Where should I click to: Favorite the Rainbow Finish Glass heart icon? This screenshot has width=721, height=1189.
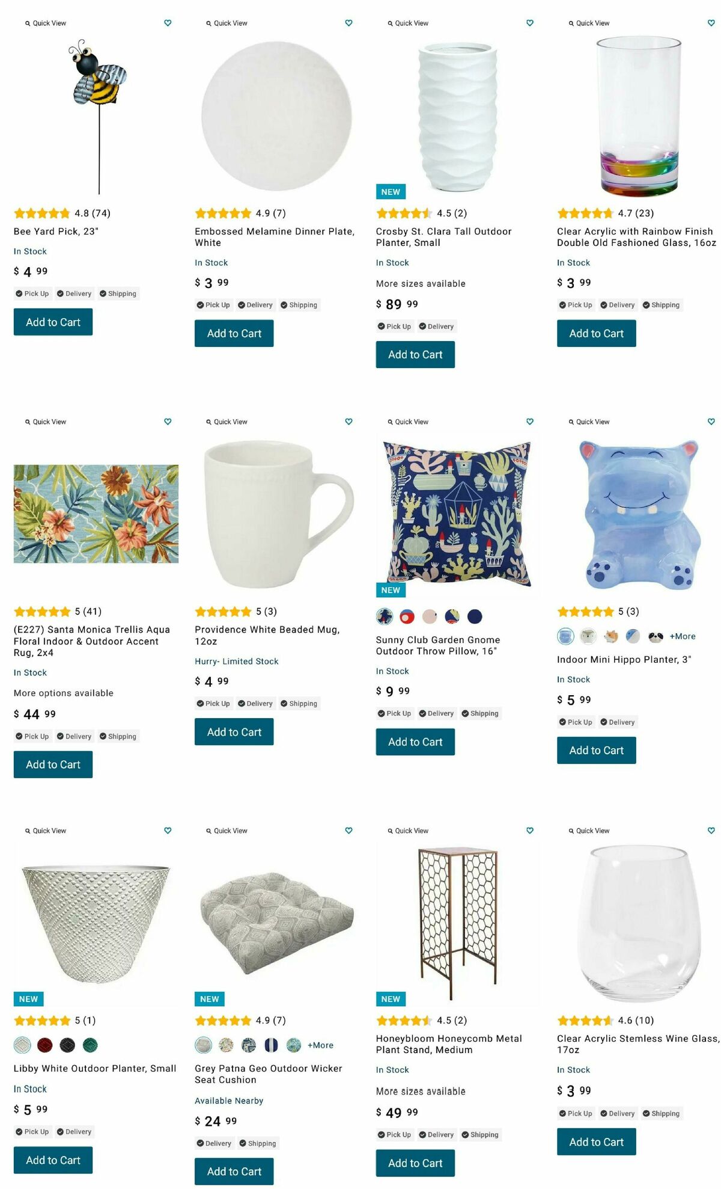[711, 23]
